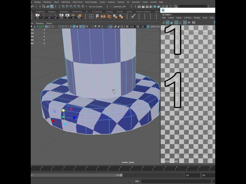
Task: Click the CP center pivot shelf icon
Action: pos(55,16)
